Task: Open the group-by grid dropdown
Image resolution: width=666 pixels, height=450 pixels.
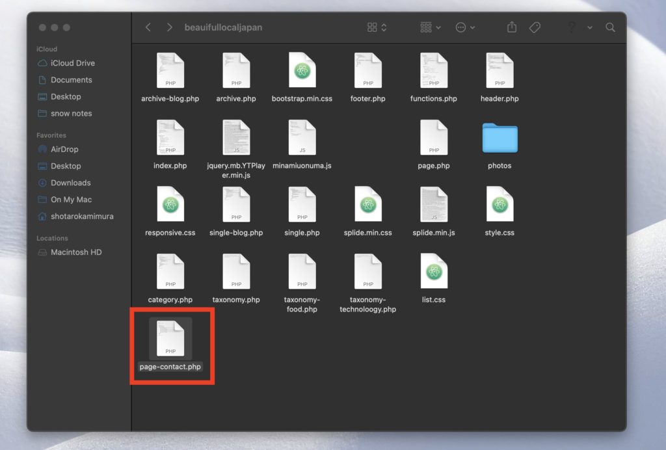Action: pyautogui.click(x=431, y=27)
